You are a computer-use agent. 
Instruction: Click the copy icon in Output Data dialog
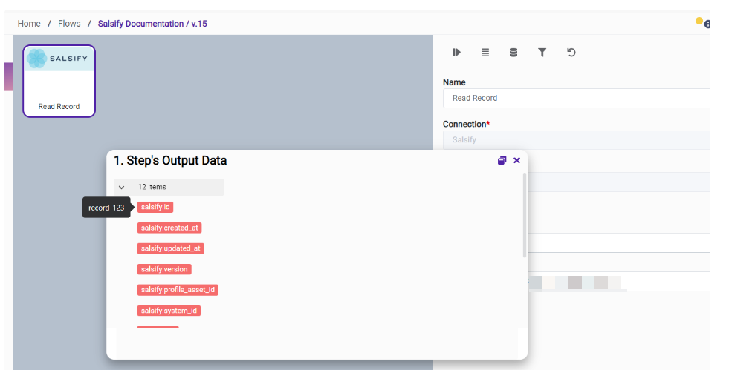coord(502,160)
